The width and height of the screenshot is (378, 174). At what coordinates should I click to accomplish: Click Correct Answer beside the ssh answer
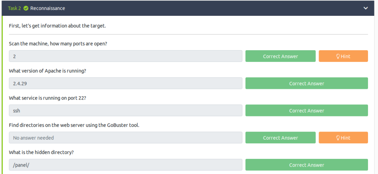click(x=306, y=111)
